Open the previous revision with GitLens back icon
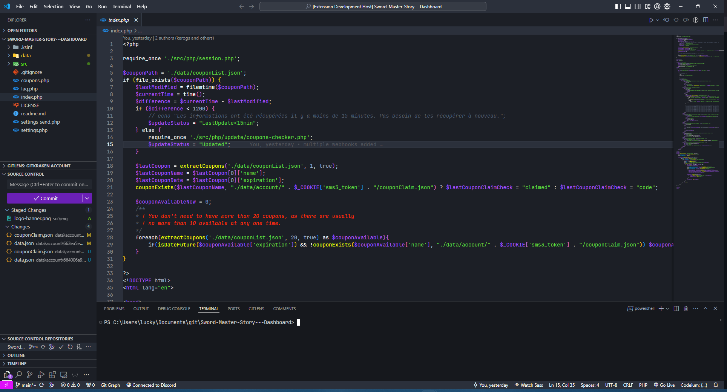This screenshot has width=727, height=392. (x=666, y=20)
